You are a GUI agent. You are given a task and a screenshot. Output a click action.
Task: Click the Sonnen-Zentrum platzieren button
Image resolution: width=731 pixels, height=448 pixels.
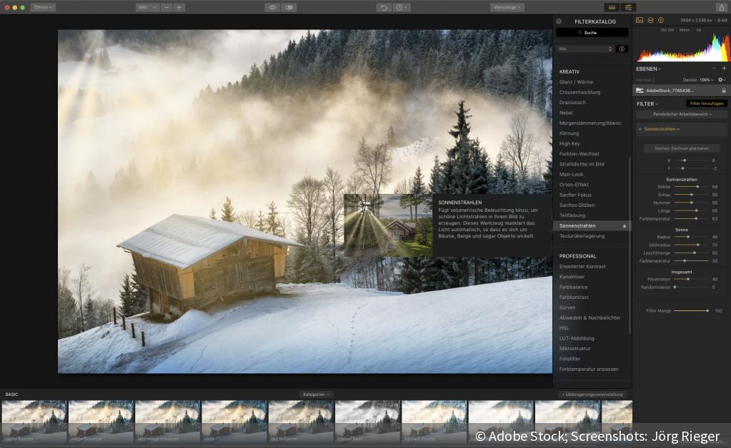coord(681,148)
